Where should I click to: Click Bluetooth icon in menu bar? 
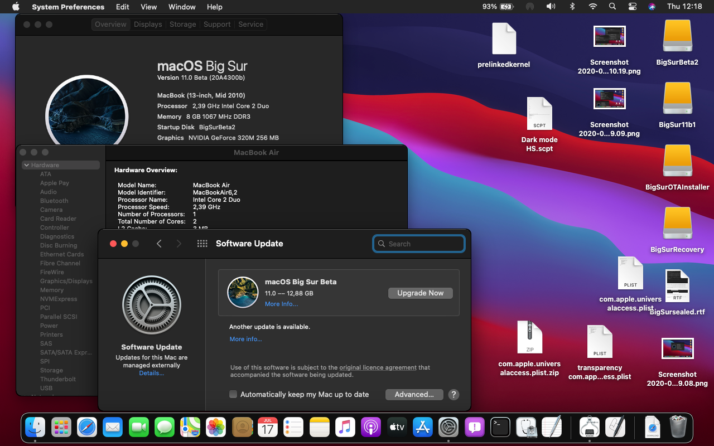pyautogui.click(x=572, y=7)
